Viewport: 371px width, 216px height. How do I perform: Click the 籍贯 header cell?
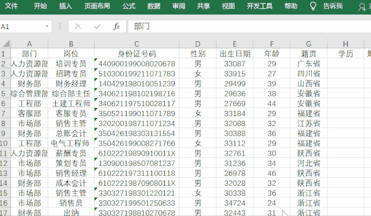coord(308,53)
